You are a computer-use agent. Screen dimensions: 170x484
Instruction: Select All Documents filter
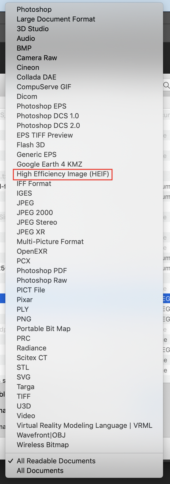pos(40,471)
